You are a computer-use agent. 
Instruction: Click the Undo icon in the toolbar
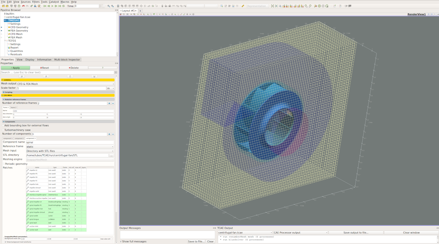pos(23,6)
